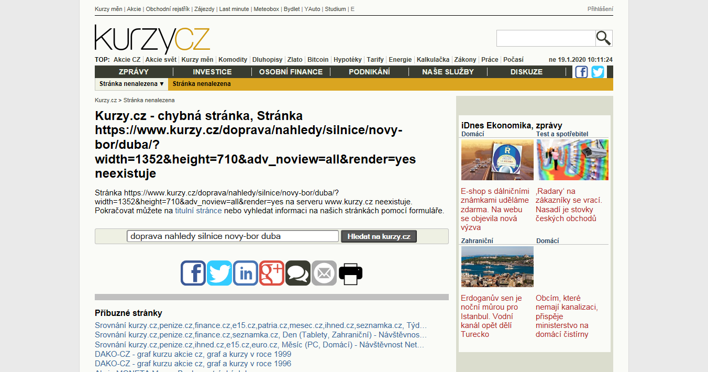Open 'DAKO-CZ - graf kurzu akcie' 1996 link
The height and width of the screenshot is (372, 708).
[193, 364]
